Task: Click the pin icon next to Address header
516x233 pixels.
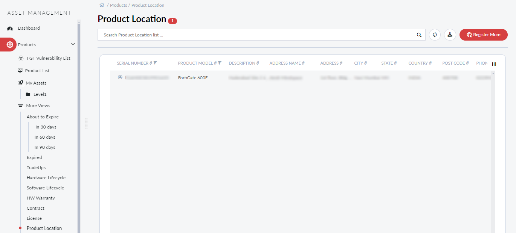Action: coord(341,63)
